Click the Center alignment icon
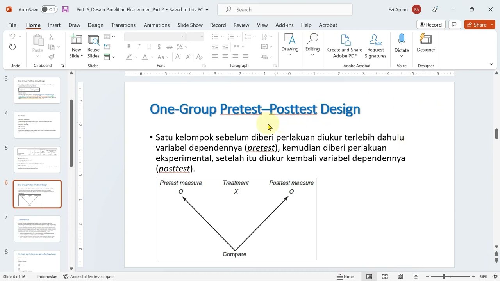500x281 pixels. pos(225,57)
